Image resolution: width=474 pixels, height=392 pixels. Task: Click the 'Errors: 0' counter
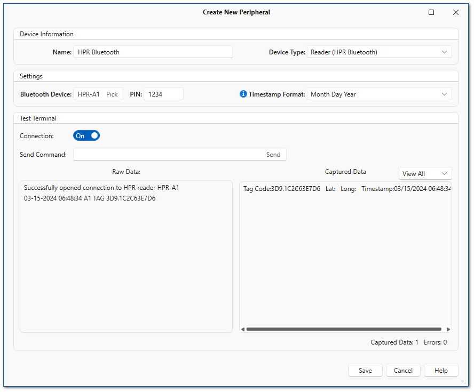click(x=436, y=342)
